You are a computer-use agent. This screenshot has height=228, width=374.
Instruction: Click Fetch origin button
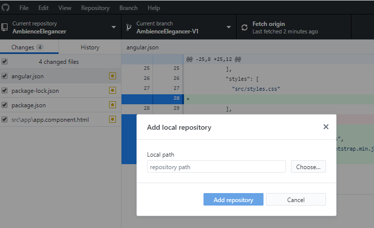coord(293,27)
